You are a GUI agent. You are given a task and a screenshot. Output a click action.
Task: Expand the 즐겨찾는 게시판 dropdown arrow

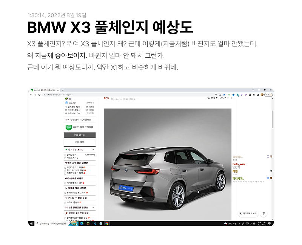coord(93,149)
